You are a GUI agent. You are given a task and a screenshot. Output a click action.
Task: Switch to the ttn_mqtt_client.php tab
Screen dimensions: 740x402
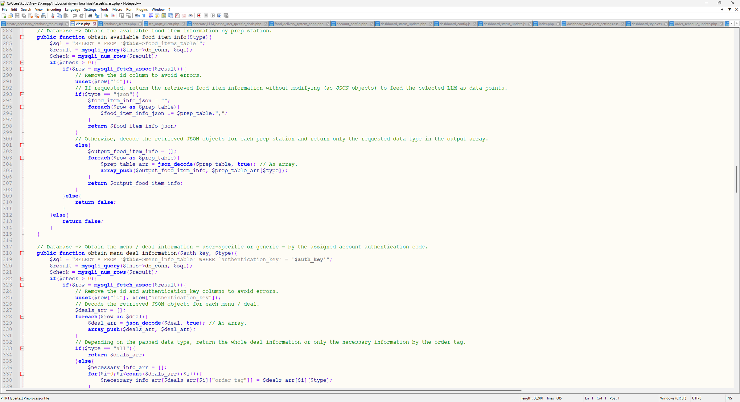tap(164, 24)
